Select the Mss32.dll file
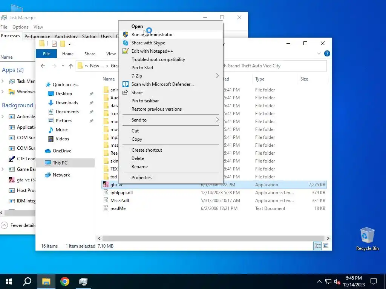This screenshot has height=289, width=386. [119, 201]
